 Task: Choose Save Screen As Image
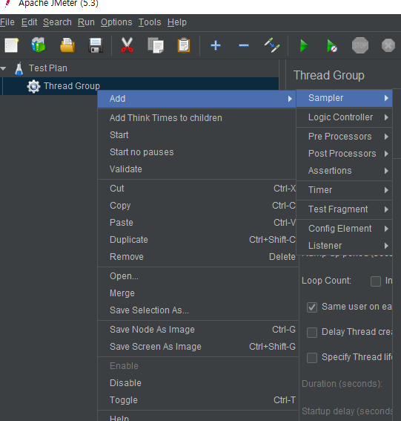tap(198, 347)
